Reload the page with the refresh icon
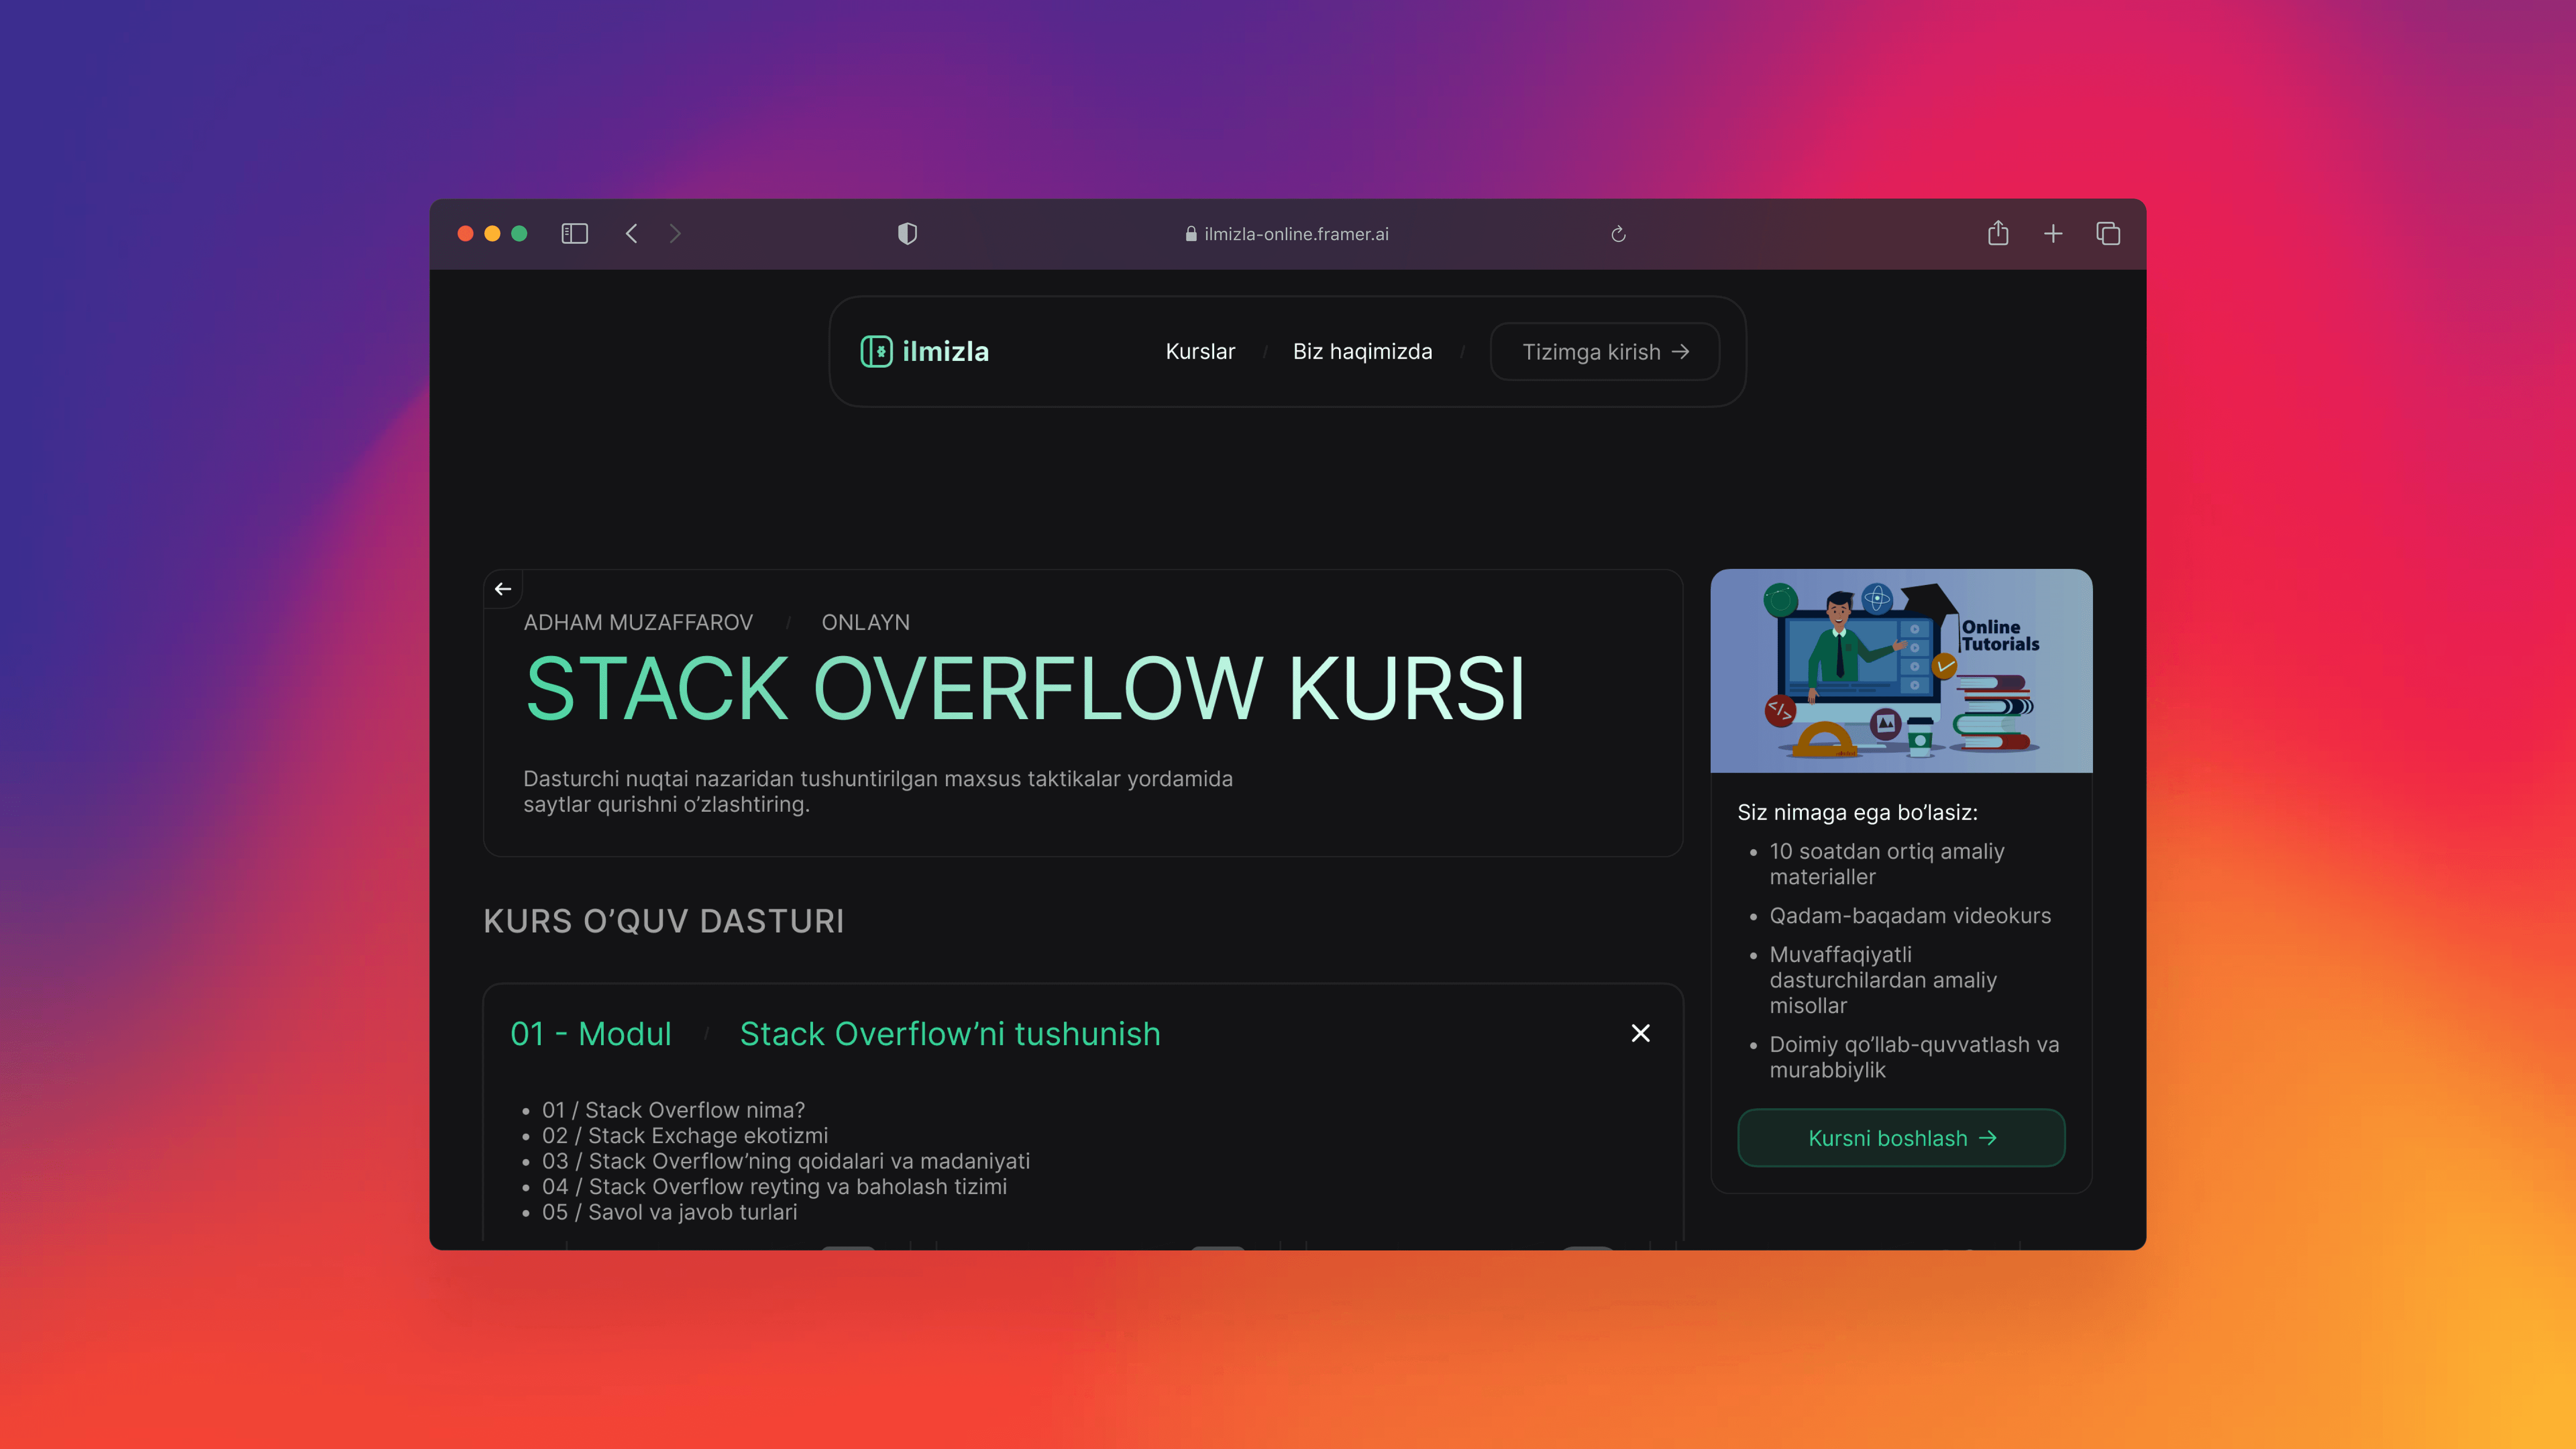 point(1618,234)
